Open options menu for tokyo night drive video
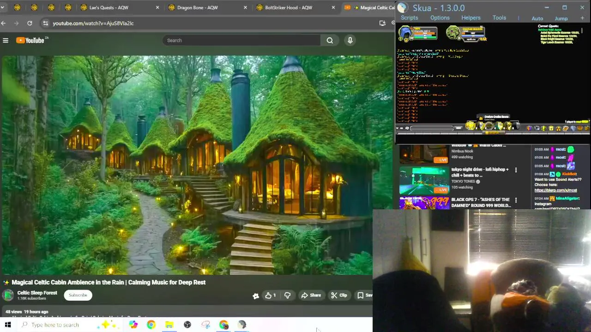591x332 pixels. tap(516, 170)
